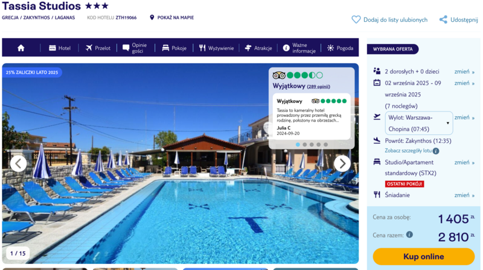Viewport: 483px width, 270px height.
Task: Click the Kup online button
Action: click(x=424, y=257)
